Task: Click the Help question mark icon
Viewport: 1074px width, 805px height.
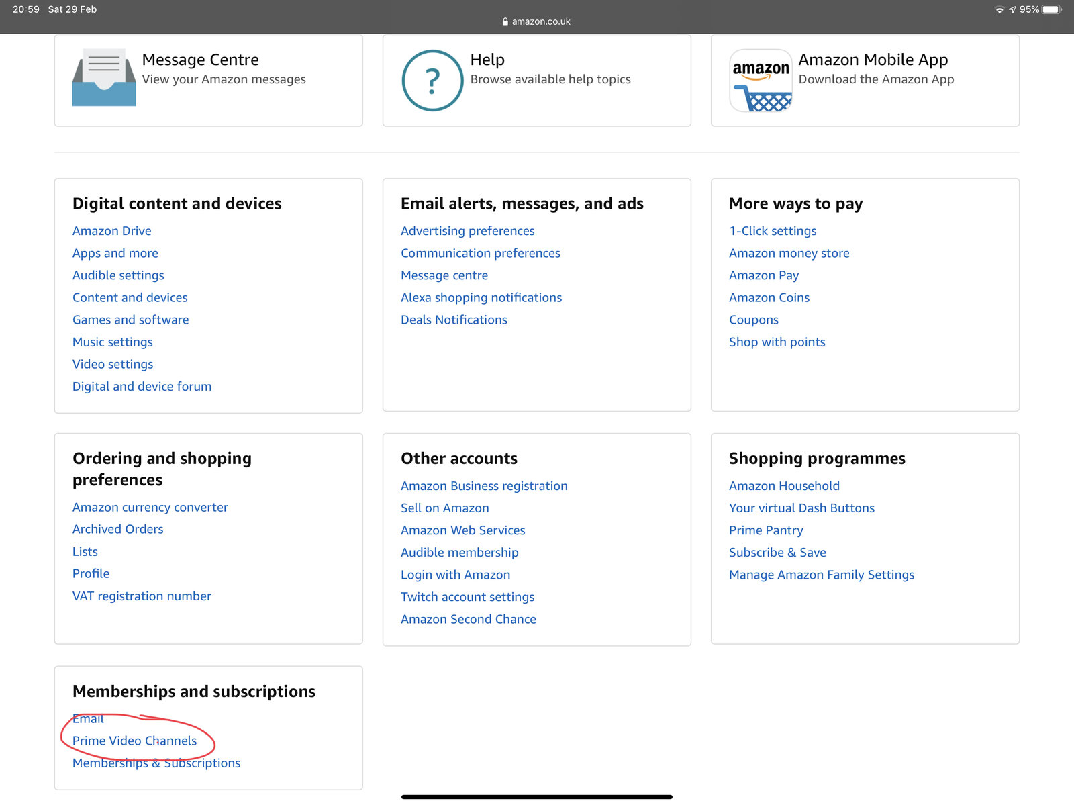Action: coord(432,81)
